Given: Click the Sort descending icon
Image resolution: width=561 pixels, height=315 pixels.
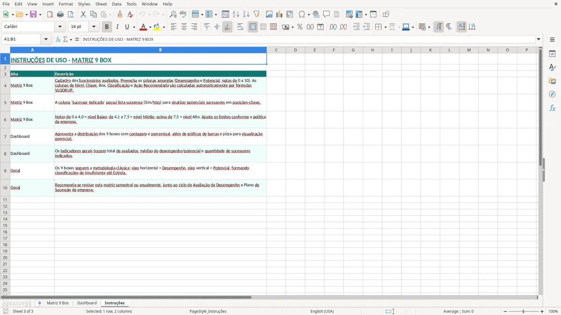Looking at the screenshot, I should (x=246, y=14).
